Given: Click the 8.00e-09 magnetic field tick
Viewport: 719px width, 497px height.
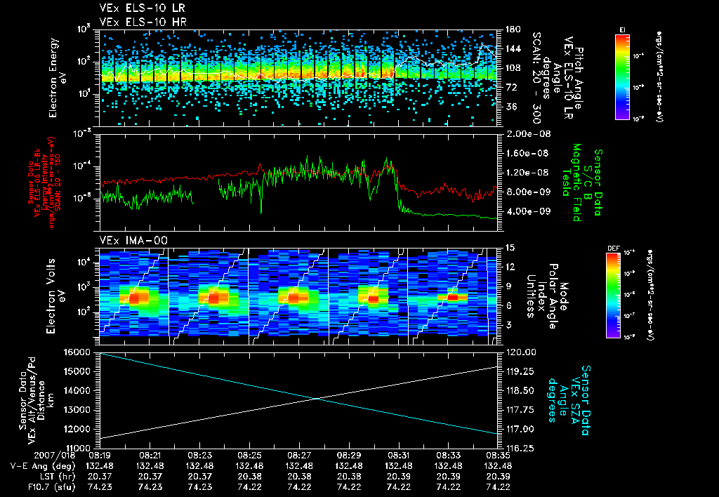Looking at the screenshot, I should point(528,192).
